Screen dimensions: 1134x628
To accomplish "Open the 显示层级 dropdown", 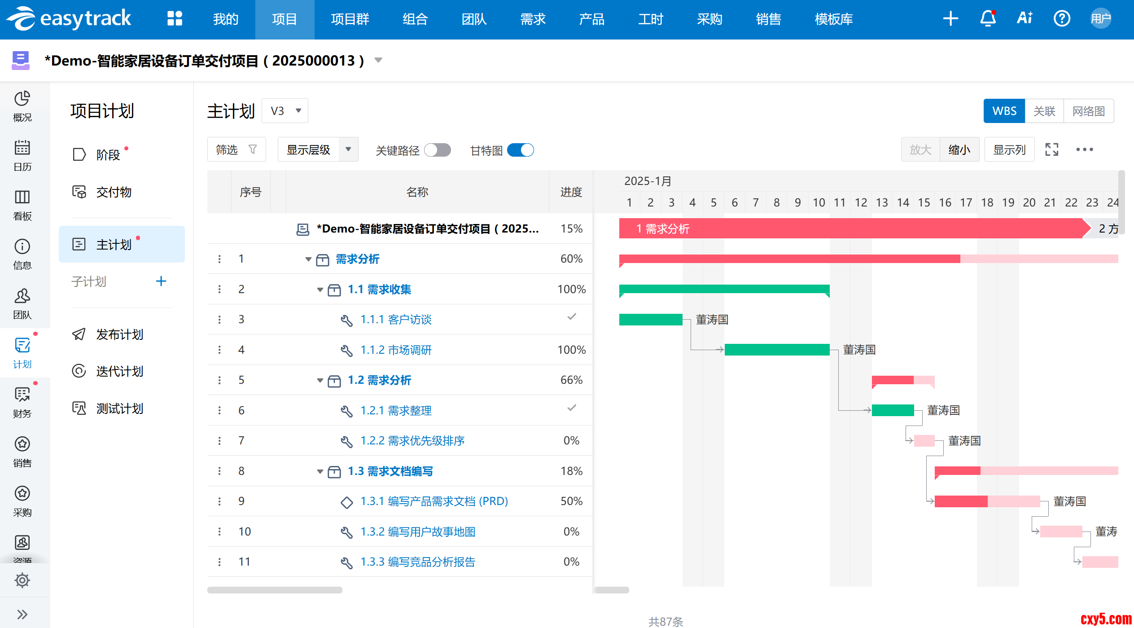I will (318, 149).
